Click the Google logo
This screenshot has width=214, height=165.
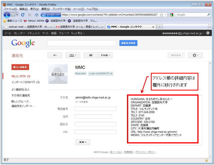[23, 43]
